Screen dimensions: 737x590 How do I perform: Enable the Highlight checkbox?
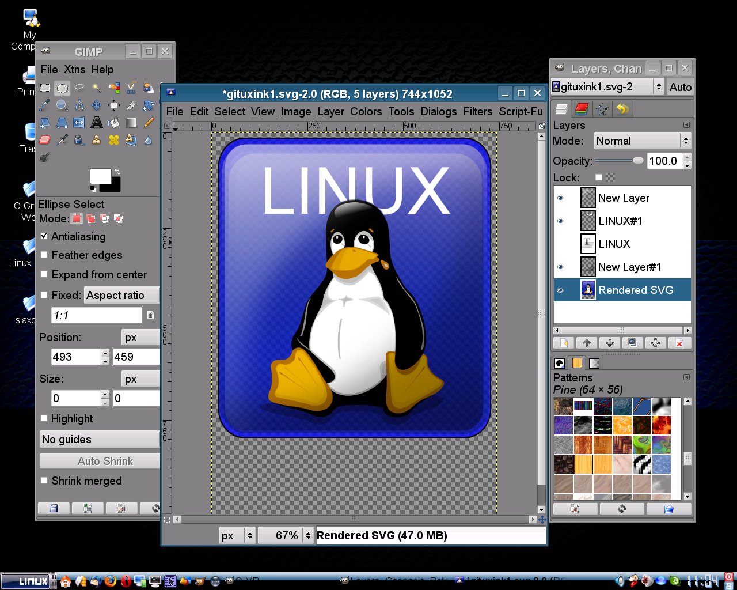point(44,418)
